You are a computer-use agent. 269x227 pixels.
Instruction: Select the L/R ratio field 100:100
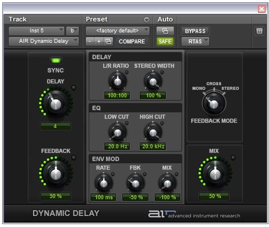coord(117,96)
